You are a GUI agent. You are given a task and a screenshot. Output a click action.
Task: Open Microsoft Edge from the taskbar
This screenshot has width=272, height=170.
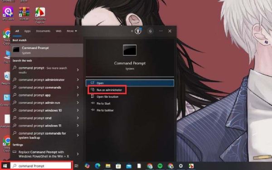point(97,166)
